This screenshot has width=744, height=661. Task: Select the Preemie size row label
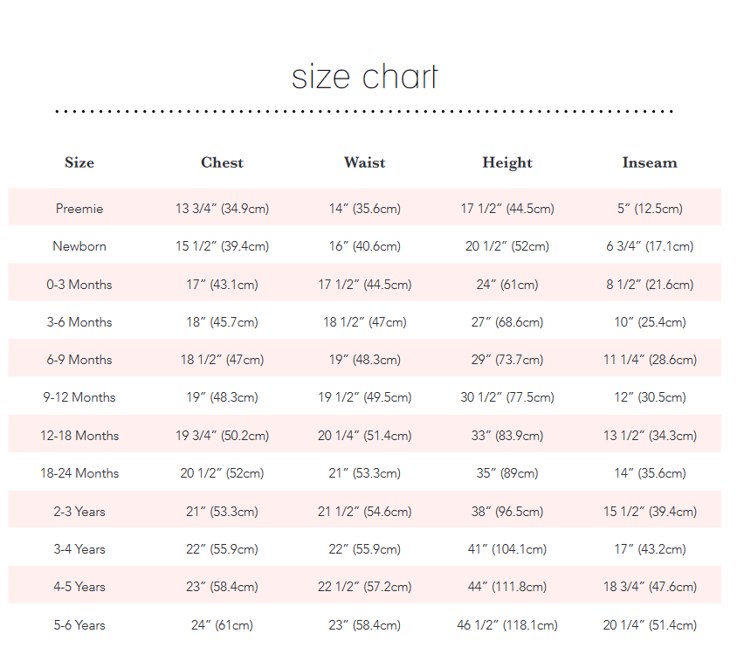79,209
